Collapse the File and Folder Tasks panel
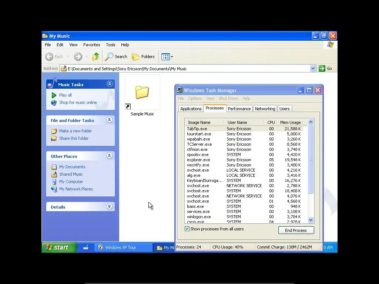Screen dimensions: 379x284 110,120
